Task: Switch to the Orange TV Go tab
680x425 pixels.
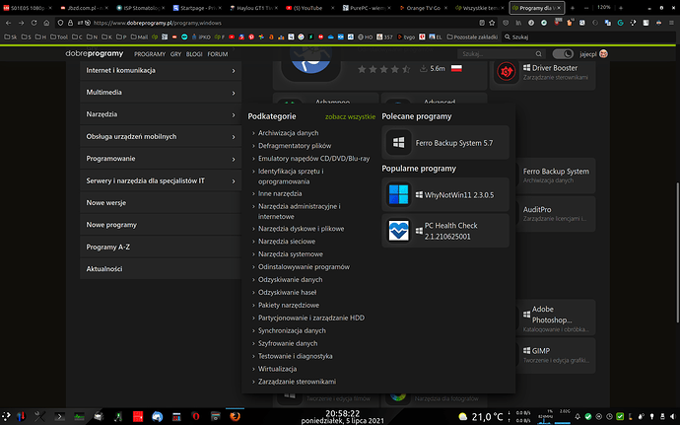Action: (x=422, y=8)
